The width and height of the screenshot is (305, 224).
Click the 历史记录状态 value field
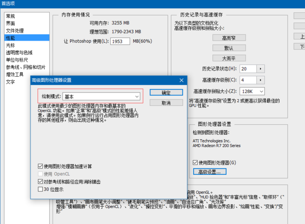point(248,69)
